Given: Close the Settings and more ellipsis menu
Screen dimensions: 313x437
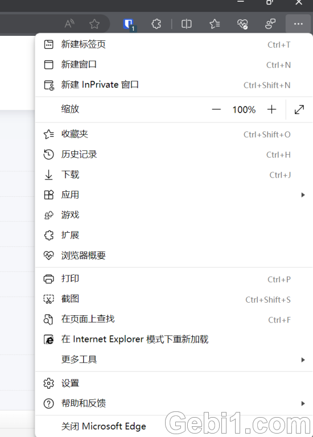Looking at the screenshot, I should click(298, 24).
